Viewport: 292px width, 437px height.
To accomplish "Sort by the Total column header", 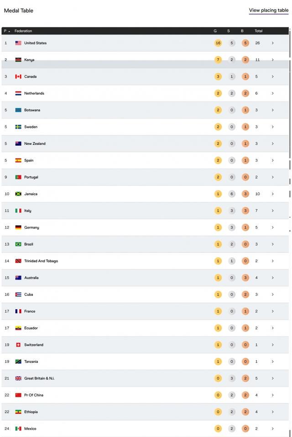I will tap(258, 31).
